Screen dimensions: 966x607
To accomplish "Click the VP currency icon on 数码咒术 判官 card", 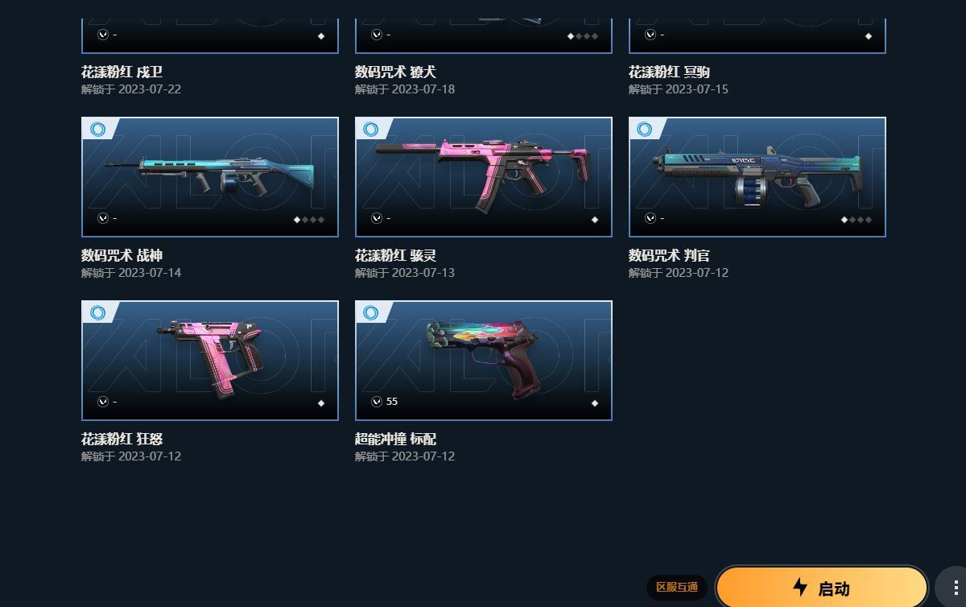I will [650, 218].
